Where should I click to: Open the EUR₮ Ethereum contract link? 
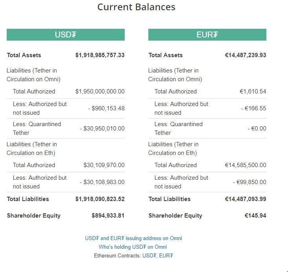(x=166, y=255)
